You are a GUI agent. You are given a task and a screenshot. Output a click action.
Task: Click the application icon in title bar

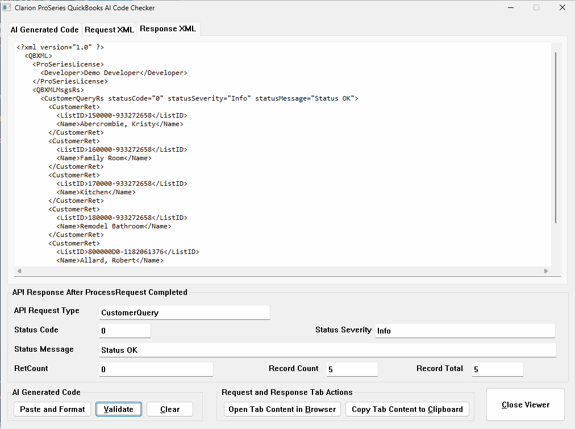pyautogui.click(x=7, y=8)
